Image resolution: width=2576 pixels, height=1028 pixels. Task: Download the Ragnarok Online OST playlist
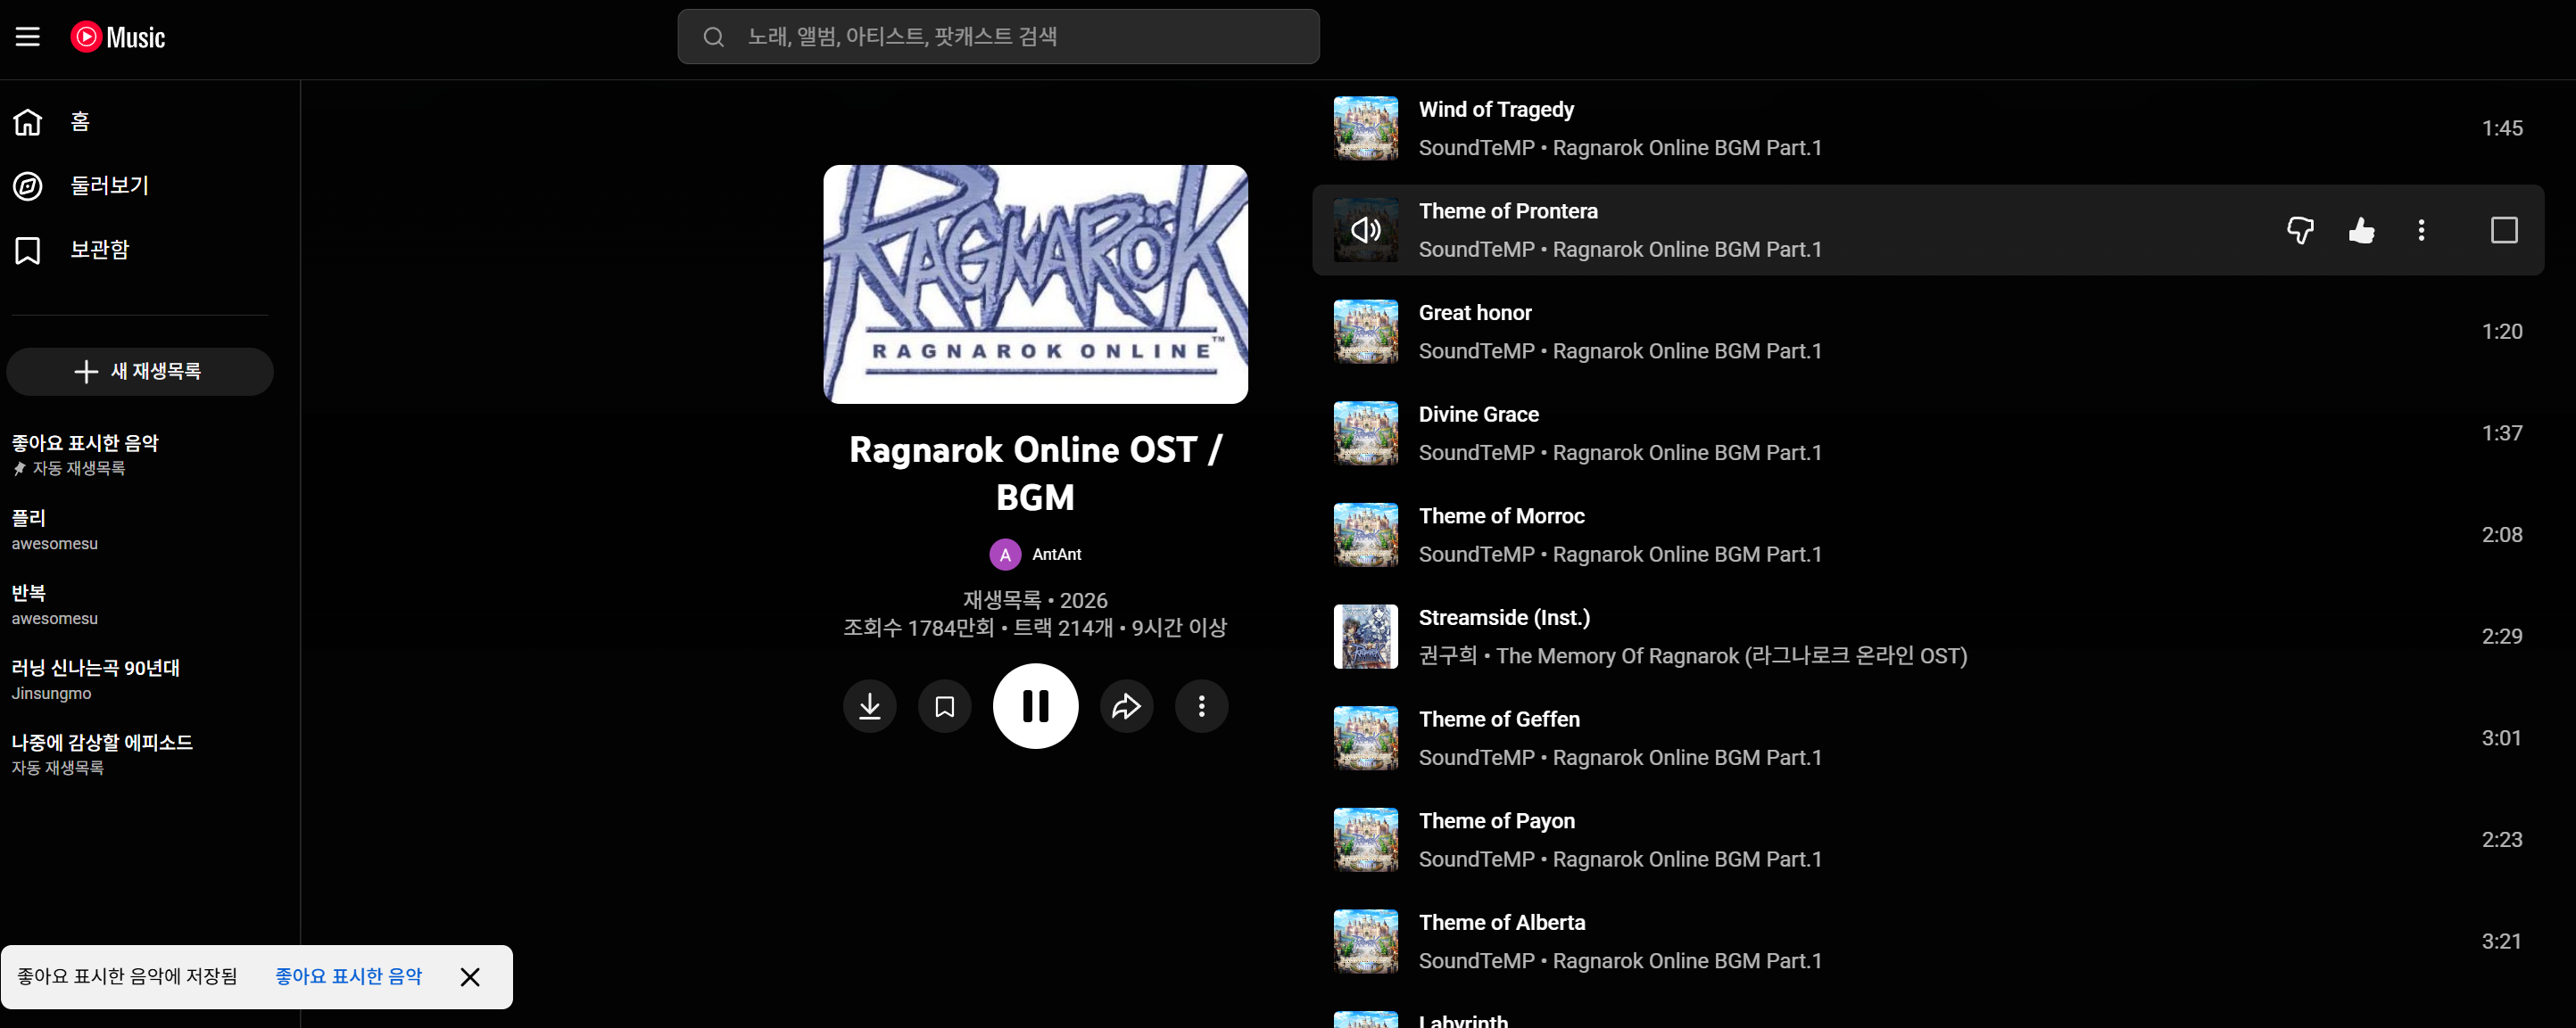coord(869,706)
